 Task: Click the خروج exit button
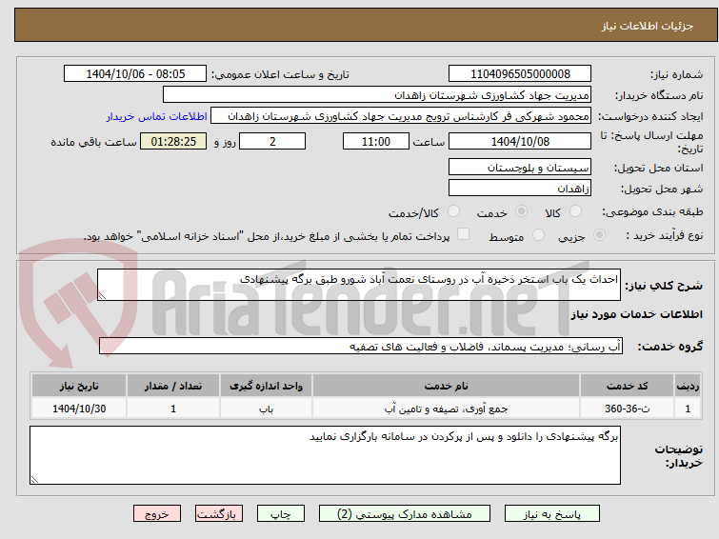click(x=157, y=514)
